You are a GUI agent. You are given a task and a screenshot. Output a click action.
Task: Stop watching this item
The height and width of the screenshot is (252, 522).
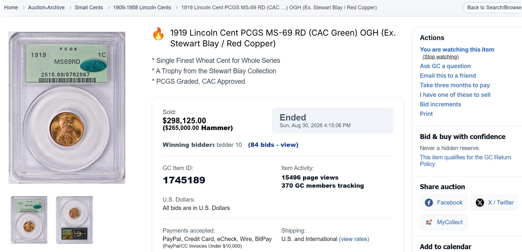[x=441, y=57]
